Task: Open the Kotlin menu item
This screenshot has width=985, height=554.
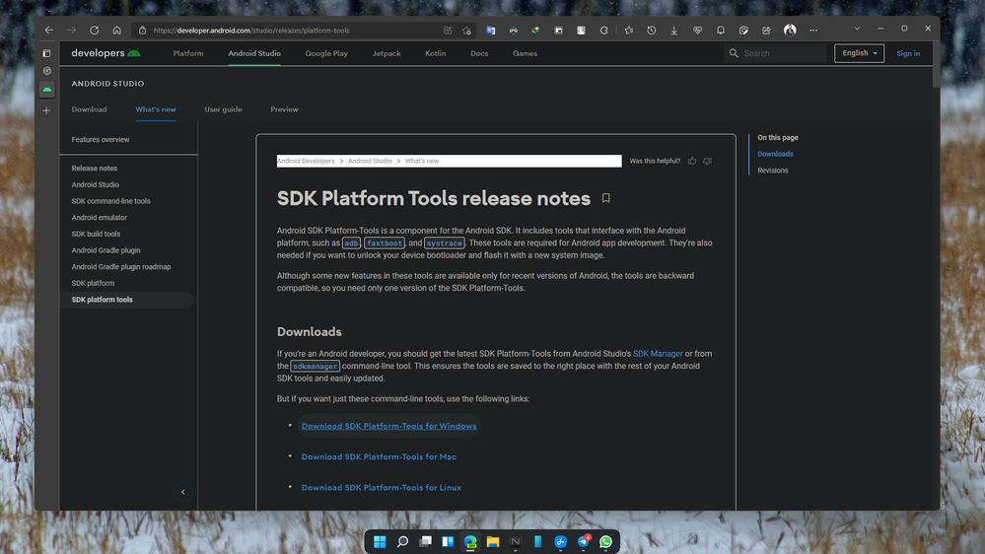Action: point(436,53)
